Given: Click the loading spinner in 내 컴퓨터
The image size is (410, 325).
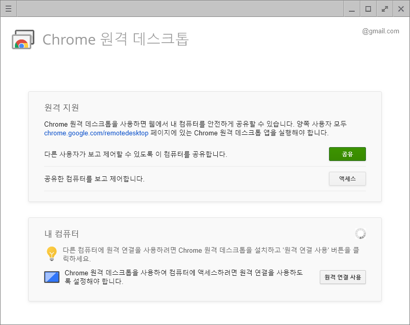Looking at the screenshot, I should [x=360, y=233].
